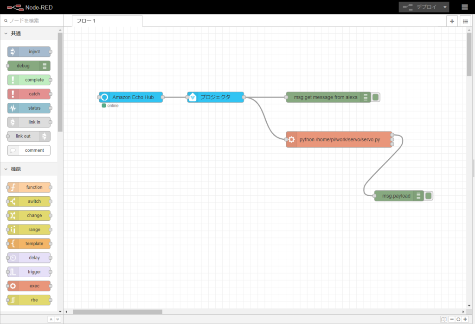Toggle the alexa message debug node button
Image resolution: width=475 pixels, height=324 pixels.
[376, 97]
